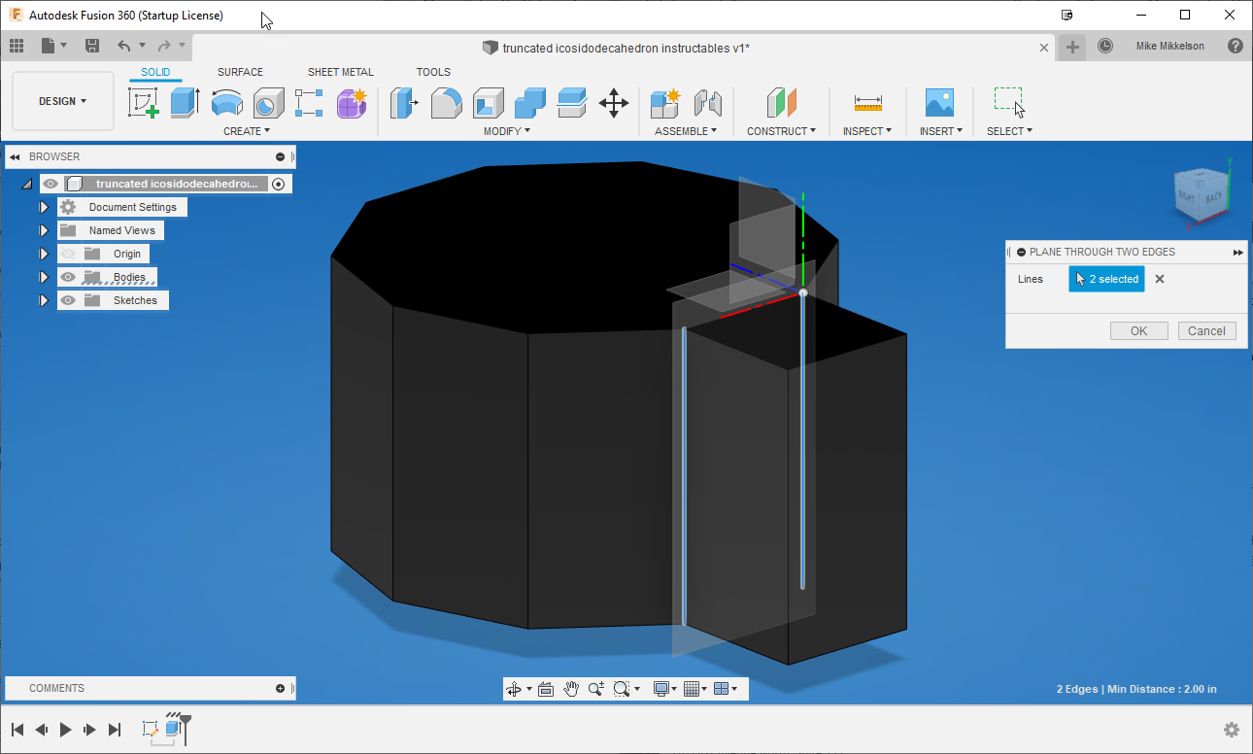Select the Move/Copy tool
Image resolution: width=1253 pixels, height=754 pixels.
tap(614, 103)
